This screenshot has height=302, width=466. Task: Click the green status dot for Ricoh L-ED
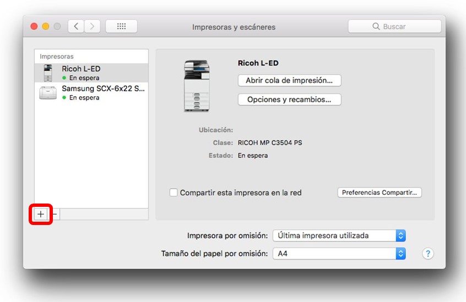click(64, 78)
